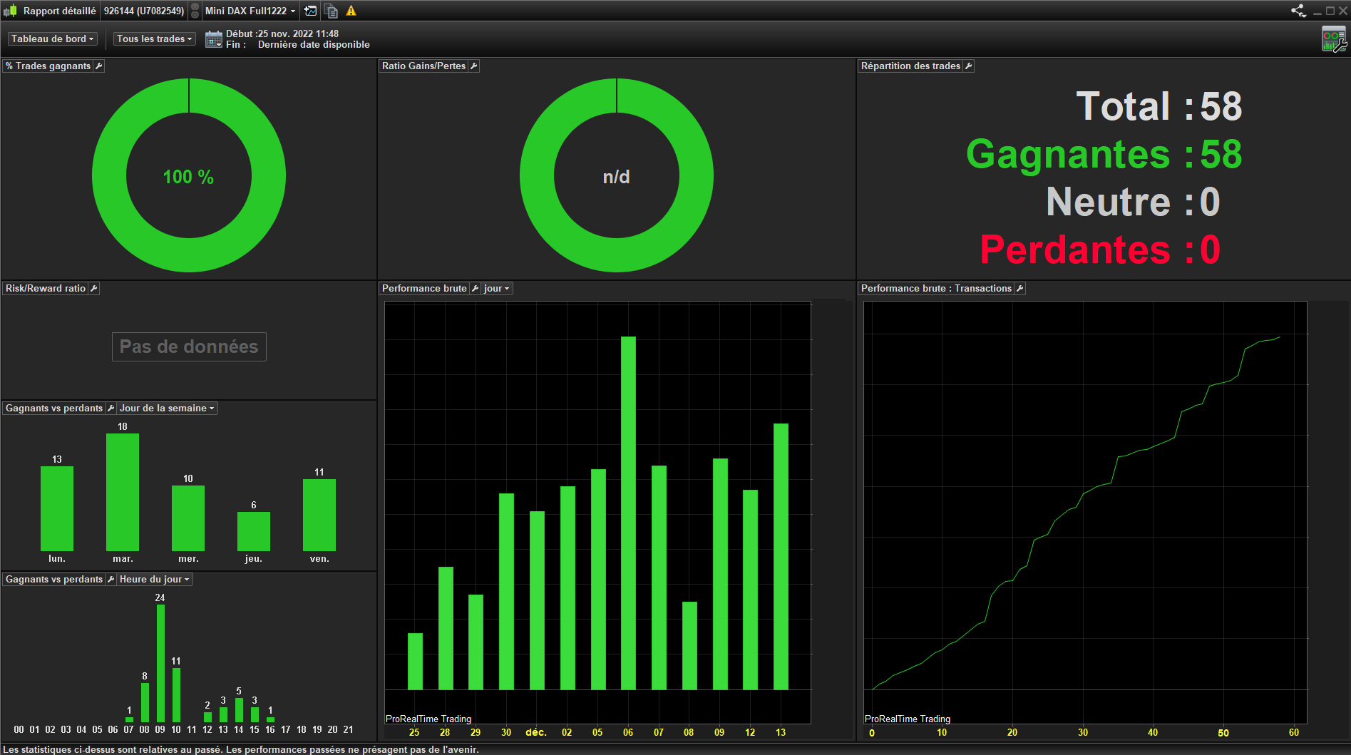
Task: Select Performance brute : Transactions panel title
Action: pyautogui.click(x=936, y=288)
